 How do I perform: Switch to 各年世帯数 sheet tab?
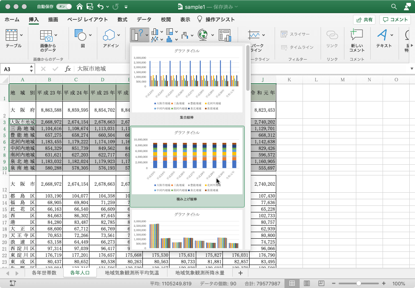point(44,273)
